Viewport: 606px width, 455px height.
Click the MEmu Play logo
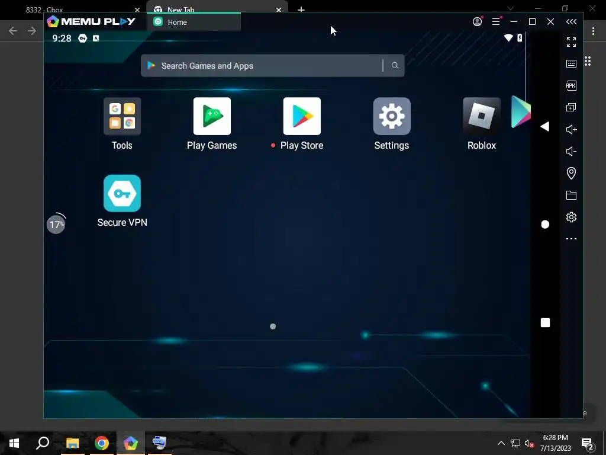pyautogui.click(x=91, y=22)
